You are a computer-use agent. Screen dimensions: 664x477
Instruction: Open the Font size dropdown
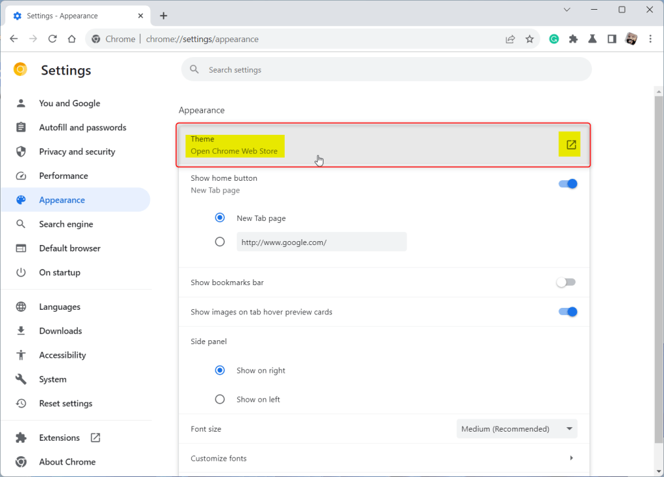(517, 428)
